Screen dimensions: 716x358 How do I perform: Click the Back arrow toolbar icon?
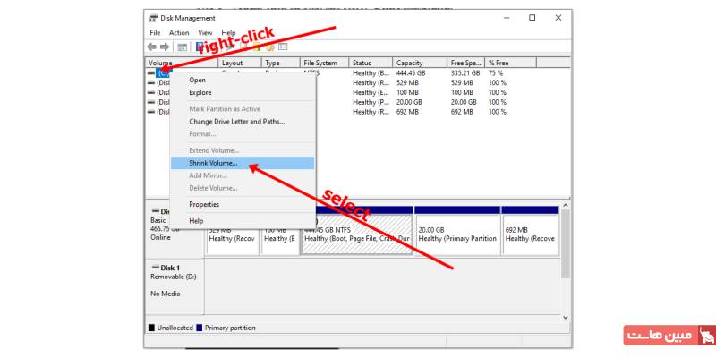[x=152, y=47]
